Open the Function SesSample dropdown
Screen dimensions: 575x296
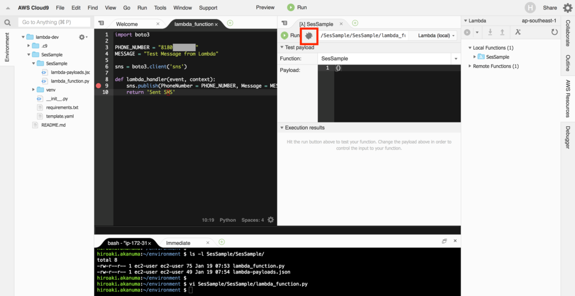coord(456,58)
